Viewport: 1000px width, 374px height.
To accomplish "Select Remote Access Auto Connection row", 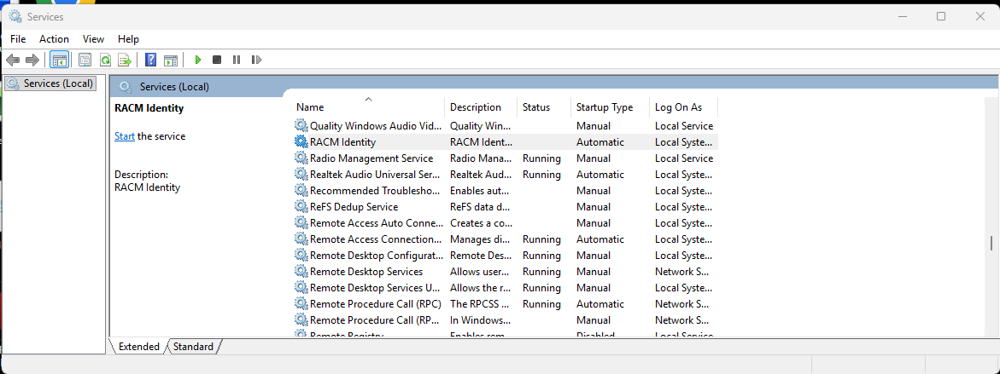I will pyautogui.click(x=506, y=223).
